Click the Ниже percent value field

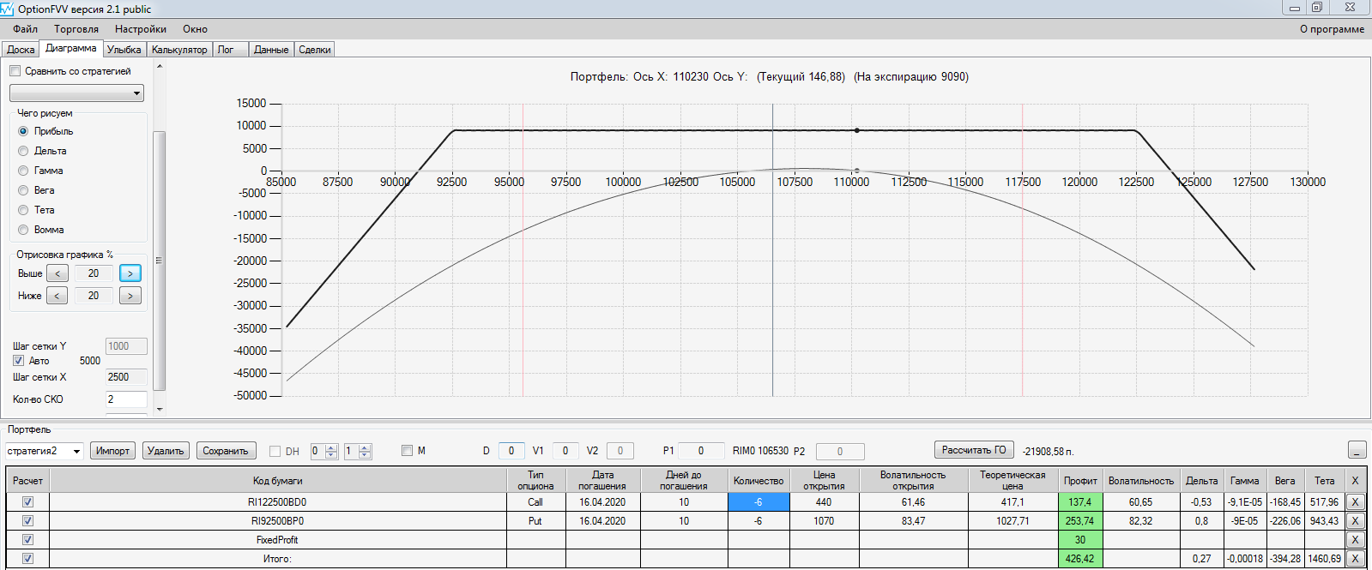point(94,296)
